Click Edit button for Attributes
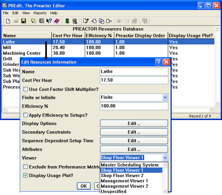 (x=134, y=149)
